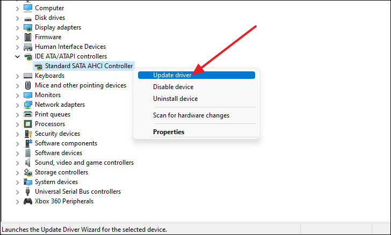The image size is (391, 235).
Task: Click the Print queues printer icon
Action: point(28,114)
